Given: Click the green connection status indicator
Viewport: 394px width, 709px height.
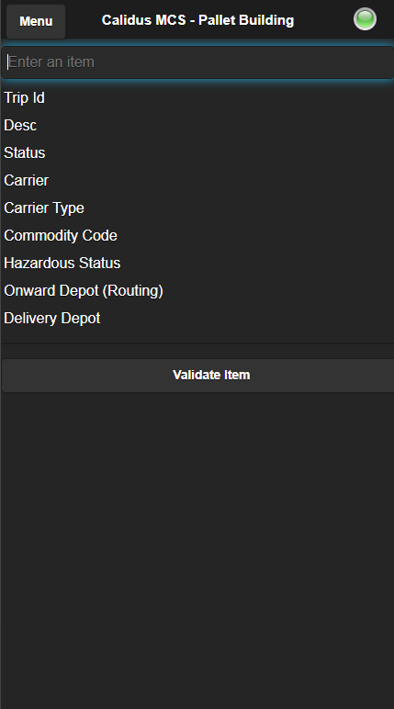Looking at the screenshot, I should point(365,19).
